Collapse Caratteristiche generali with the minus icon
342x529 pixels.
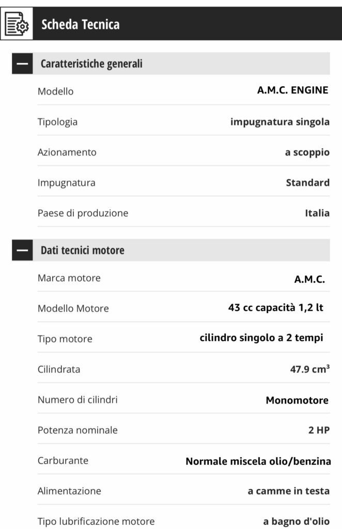click(22, 64)
